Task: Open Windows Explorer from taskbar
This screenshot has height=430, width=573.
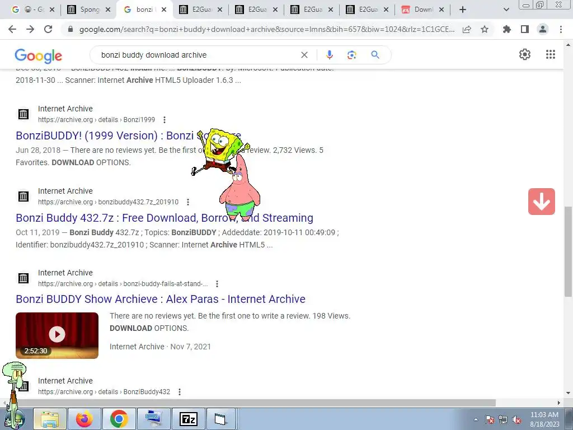Action: pyautogui.click(x=50, y=419)
